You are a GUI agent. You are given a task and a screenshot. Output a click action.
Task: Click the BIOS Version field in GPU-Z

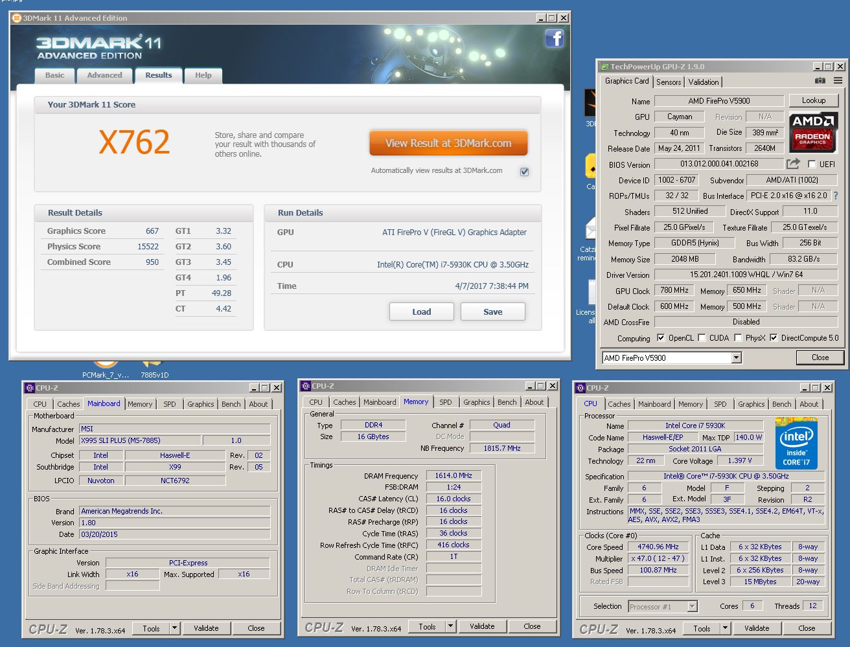tap(719, 165)
